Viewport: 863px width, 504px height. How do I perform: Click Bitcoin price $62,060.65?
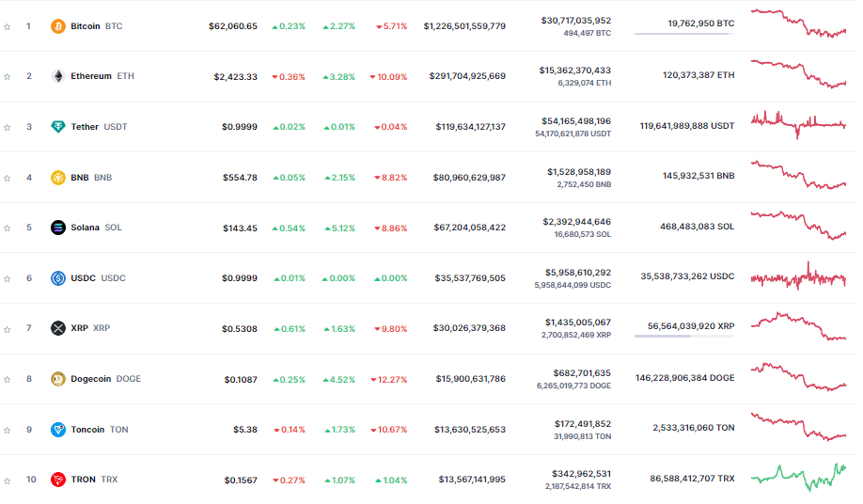pos(233,26)
